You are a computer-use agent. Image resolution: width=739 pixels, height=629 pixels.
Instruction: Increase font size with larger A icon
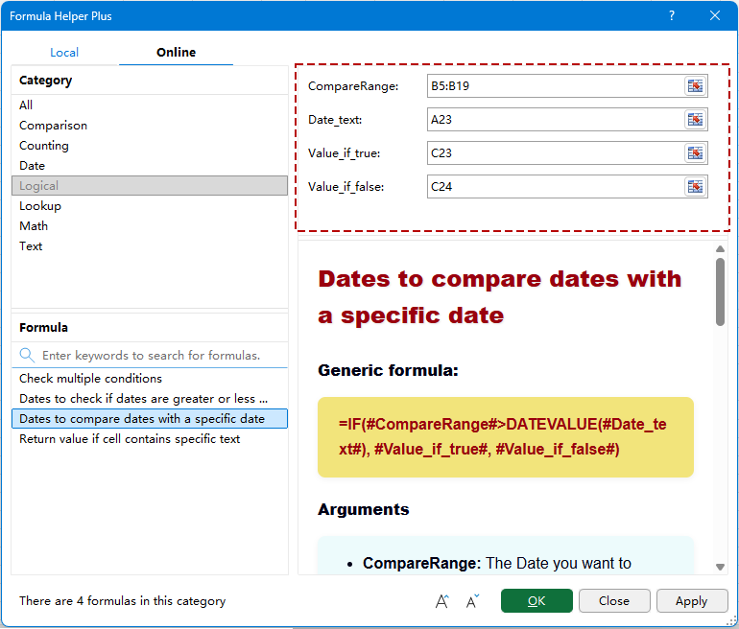[x=442, y=601]
